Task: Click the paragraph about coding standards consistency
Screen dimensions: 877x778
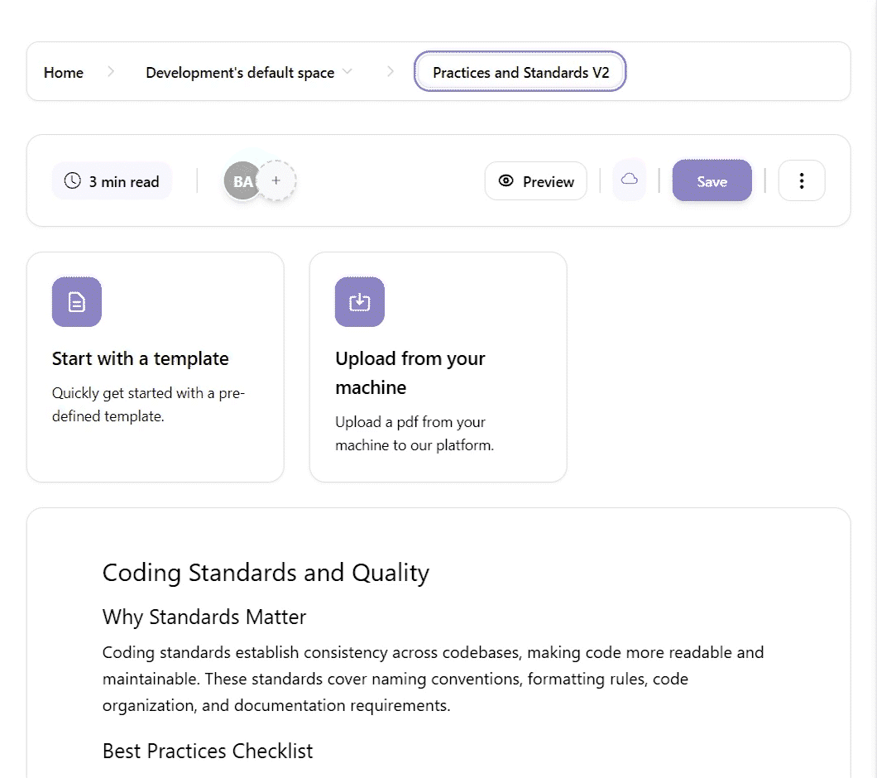Action: pyautogui.click(x=433, y=679)
